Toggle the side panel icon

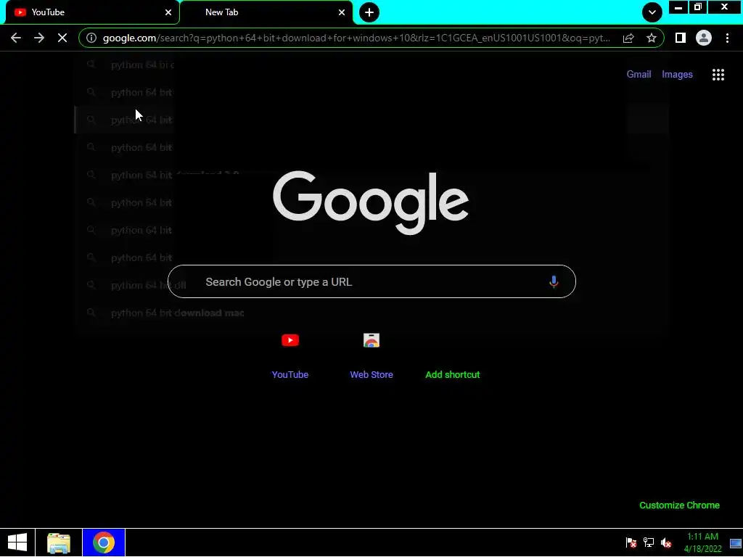click(x=681, y=38)
